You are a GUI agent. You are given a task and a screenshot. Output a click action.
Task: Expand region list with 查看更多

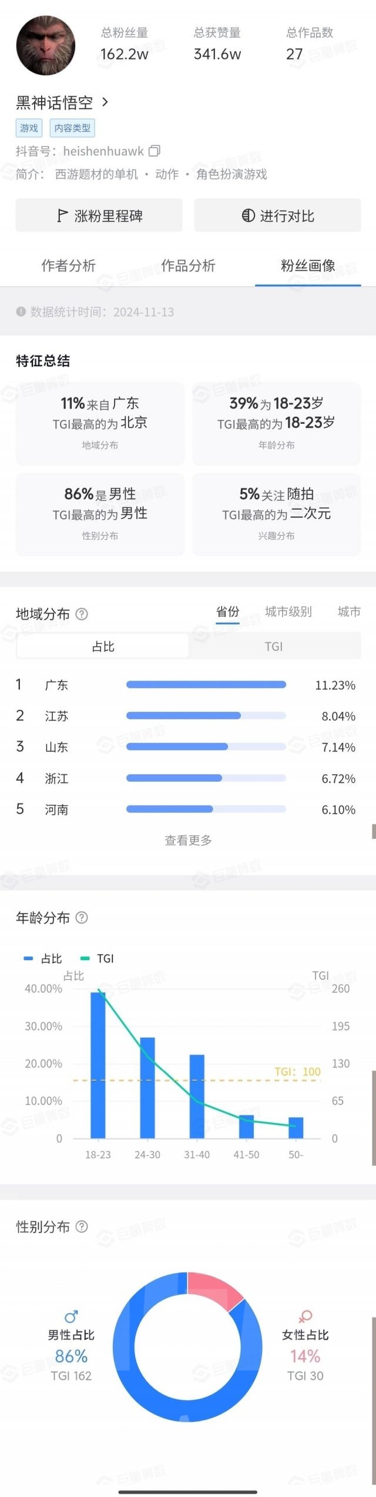(x=188, y=840)
